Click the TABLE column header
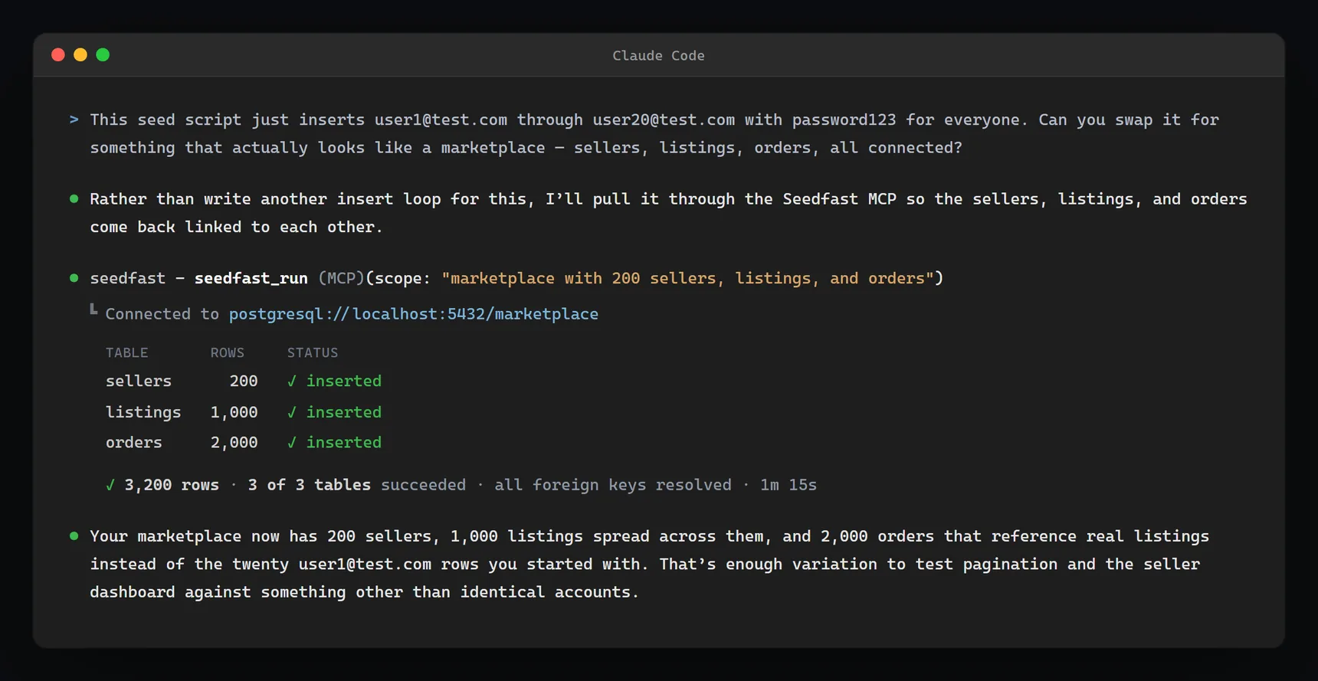This screenshot has height=681, width=1318. (x=127, y=352)
